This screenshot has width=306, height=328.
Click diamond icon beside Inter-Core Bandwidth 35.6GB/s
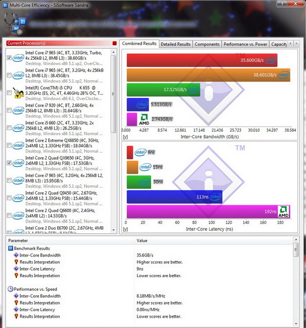(x=16, y=255)
